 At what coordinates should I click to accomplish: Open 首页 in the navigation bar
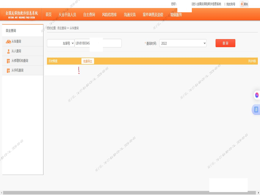coord(48,15)
